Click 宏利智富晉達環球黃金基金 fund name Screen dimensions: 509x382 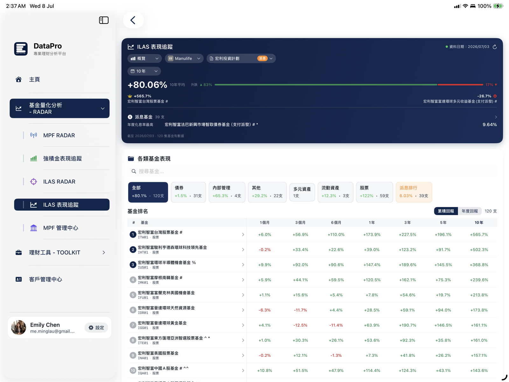pyautogui.click(x=162, y=323)
